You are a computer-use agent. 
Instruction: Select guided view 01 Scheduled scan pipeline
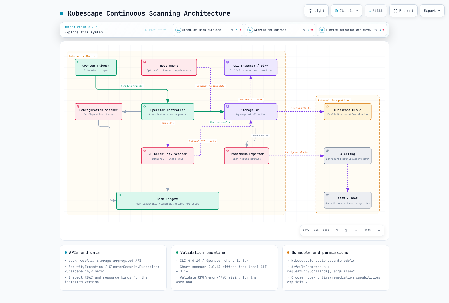208,30
